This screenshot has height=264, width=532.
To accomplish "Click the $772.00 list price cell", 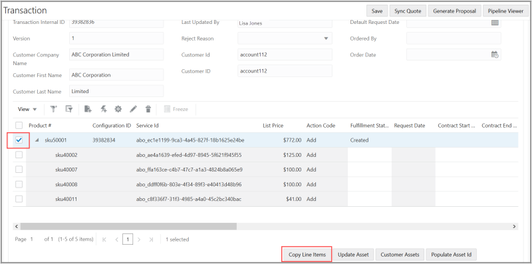I will pyautogui.click(x=292, y=140).
